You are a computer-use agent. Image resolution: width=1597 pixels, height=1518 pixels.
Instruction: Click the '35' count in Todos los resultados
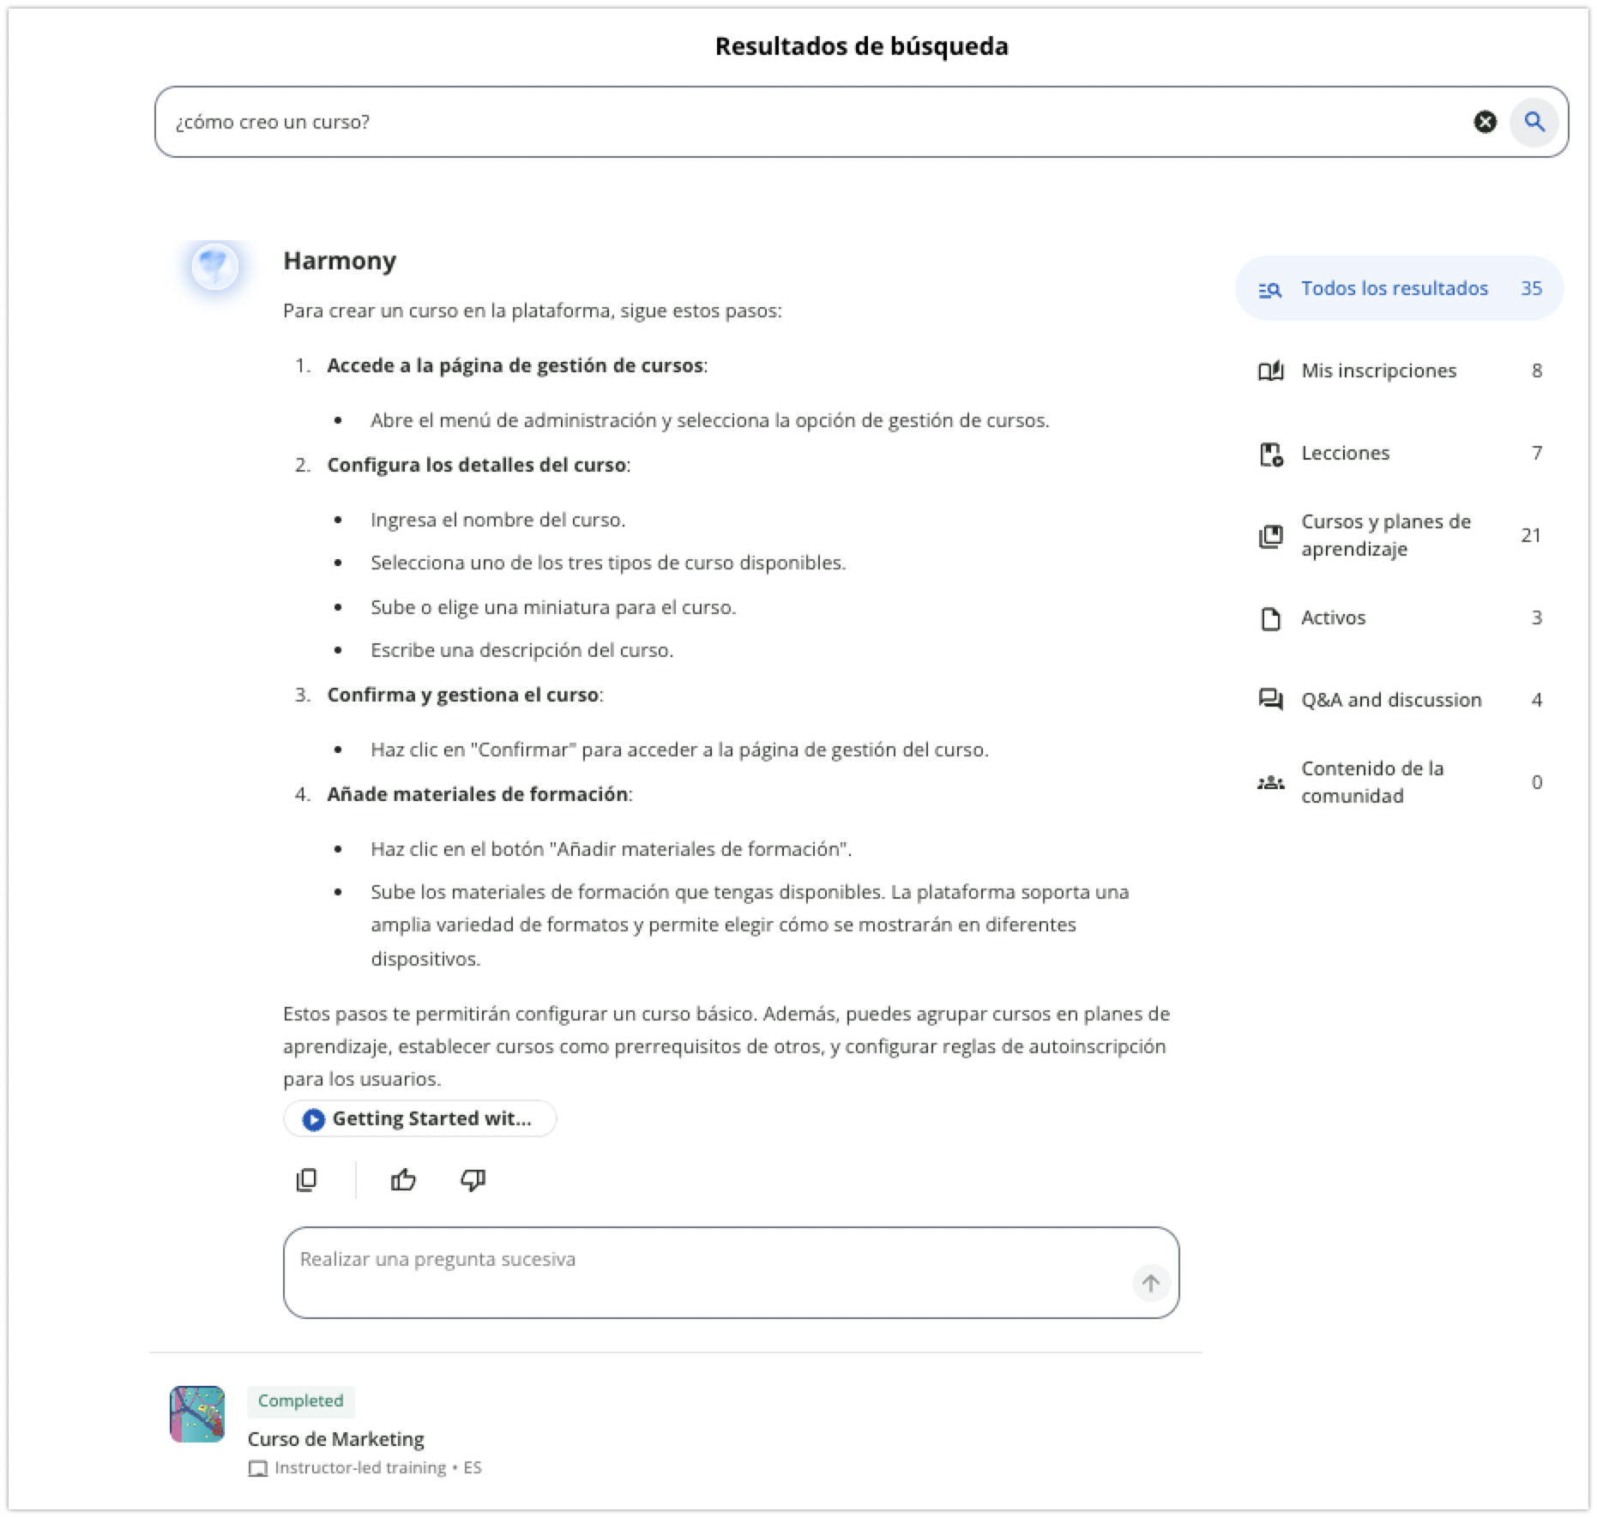click(x=1531, y=288)
